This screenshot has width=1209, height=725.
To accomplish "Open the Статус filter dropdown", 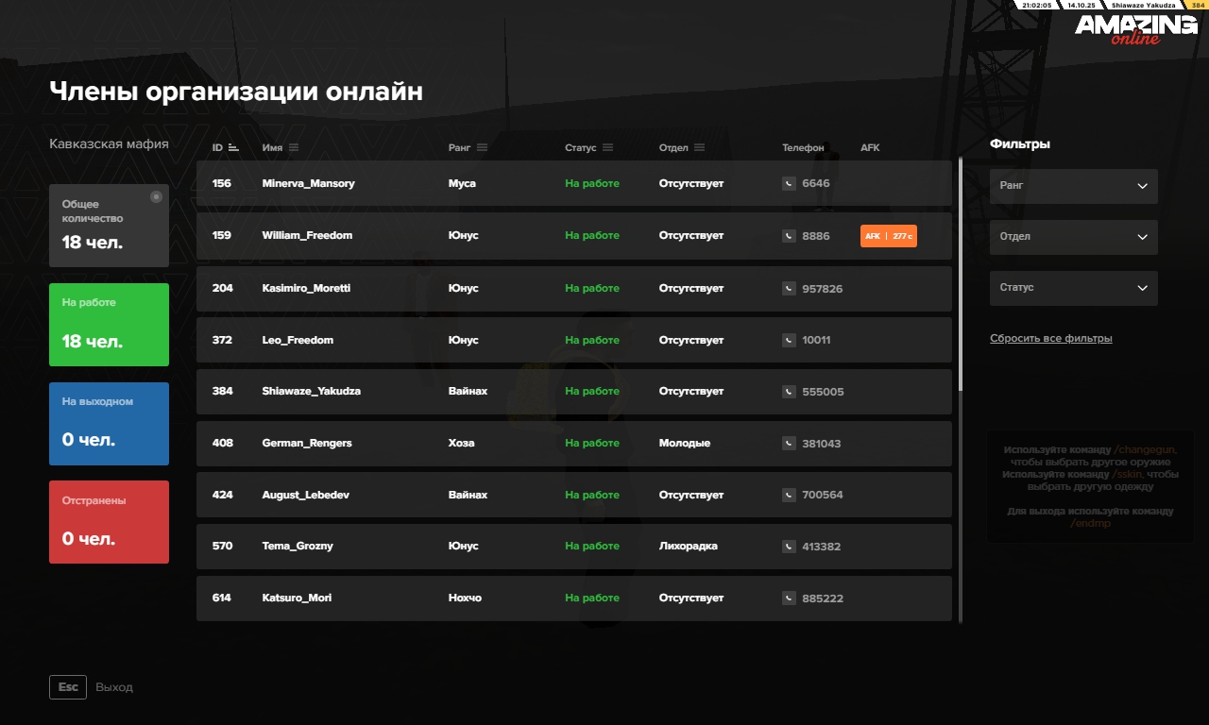I will point(1074,288).
